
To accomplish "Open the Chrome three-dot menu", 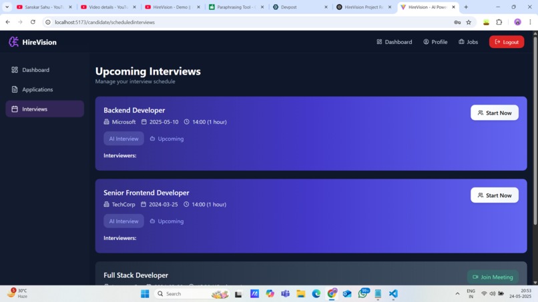I will coord(530,22).
